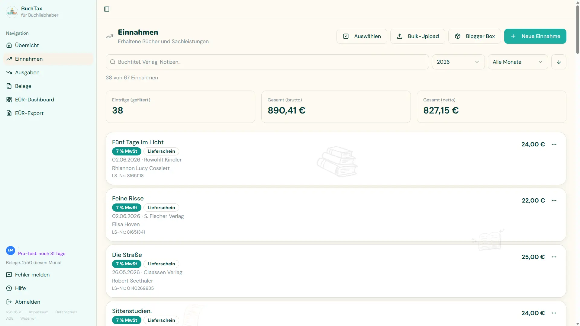Click the EM user avatar
Viewport: 580px width, 326px height.
tap(11, 250)
